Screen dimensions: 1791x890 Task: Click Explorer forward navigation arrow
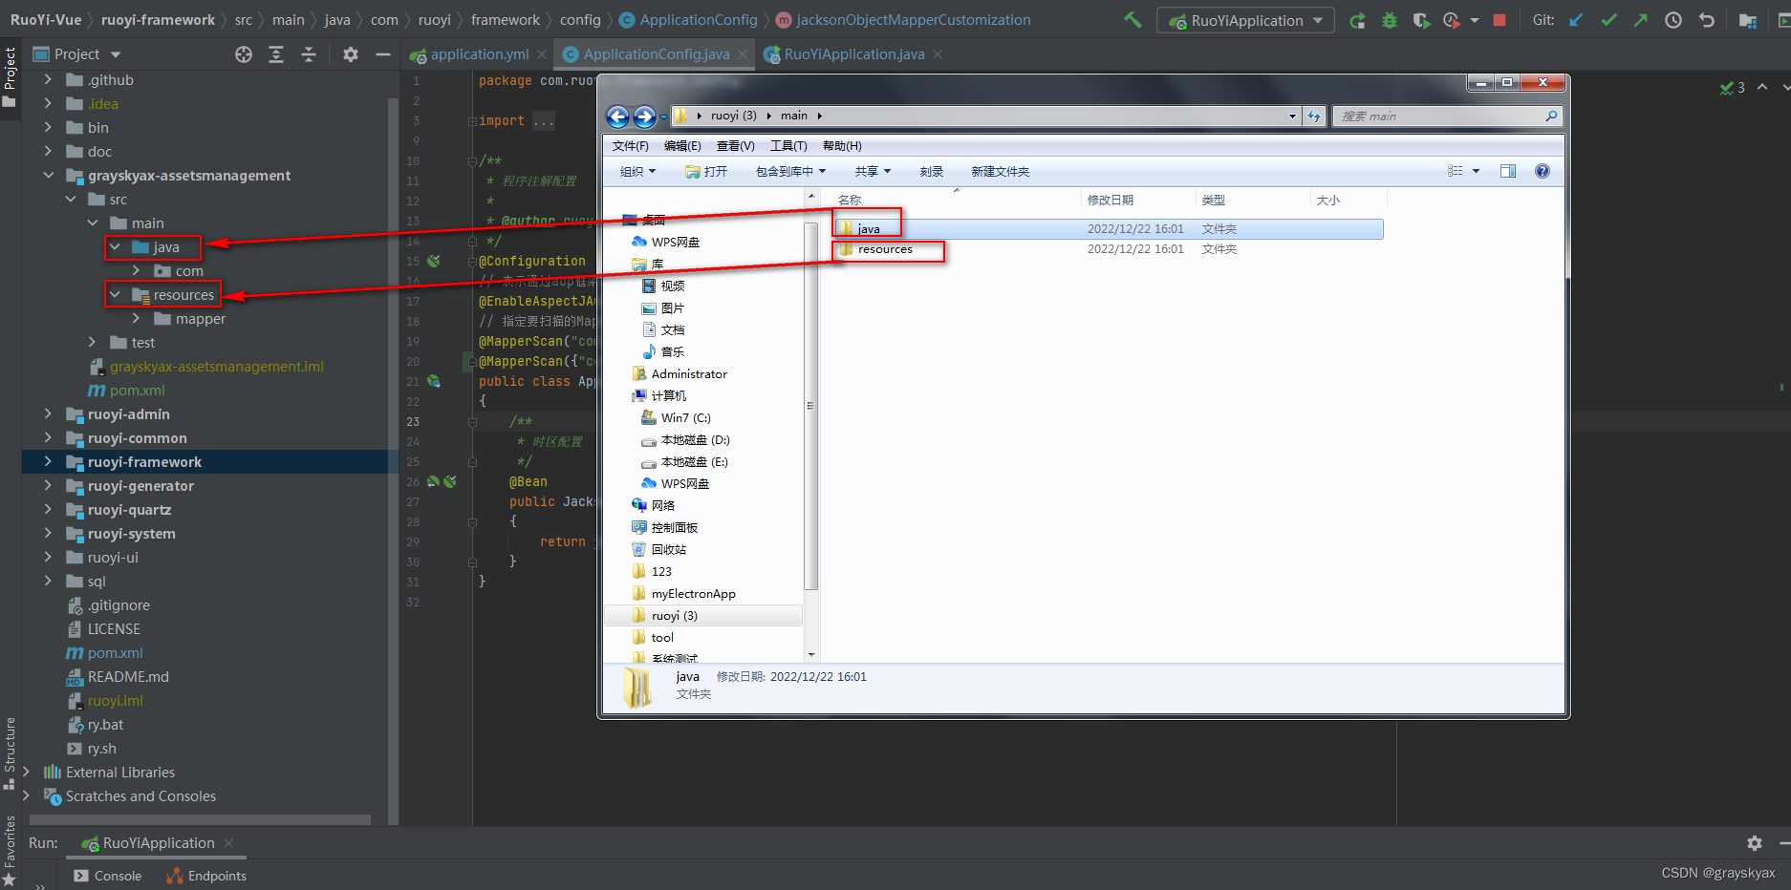pos(645,117)
